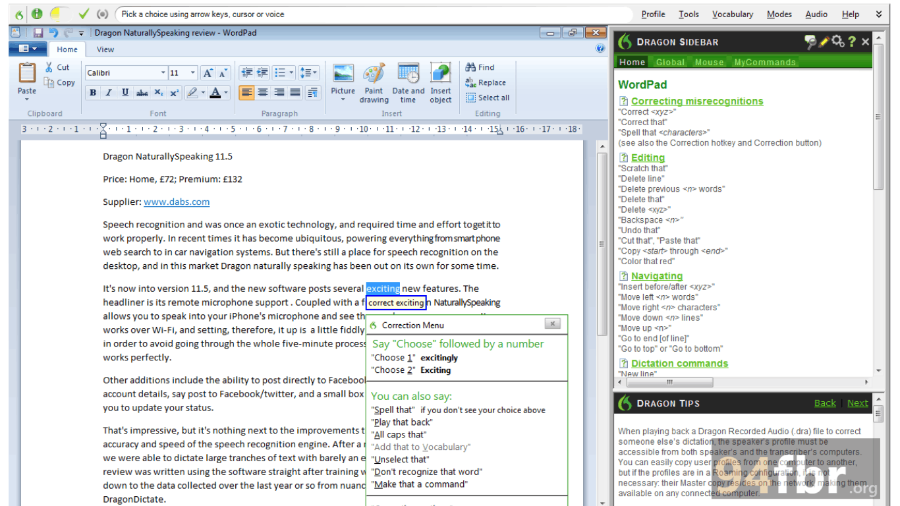Viewport: 900px width, 506px height.
Task: Click the green checkmark full text control indicator
Action: coord(83,14)
